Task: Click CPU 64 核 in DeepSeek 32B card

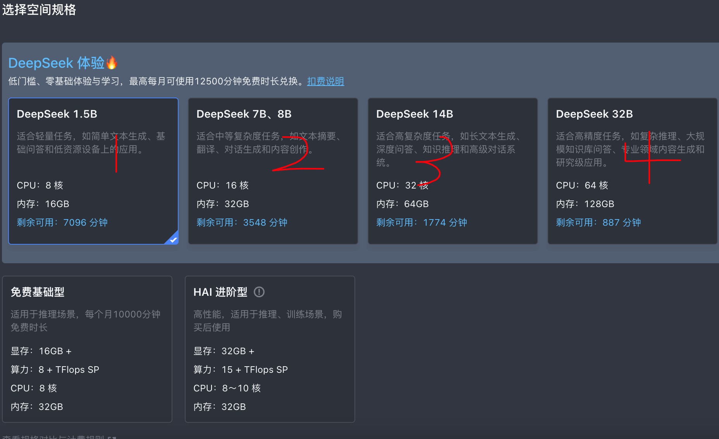Action: 582,185
